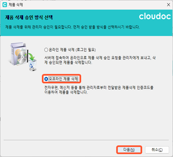Click the cloudoc app icon in title bar
The image size is (173, 157).
click(x=5, y=5)
